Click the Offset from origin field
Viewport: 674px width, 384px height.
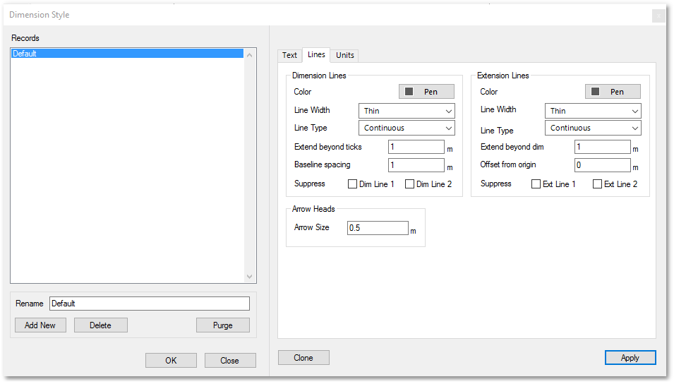click(x=603, y=164)
